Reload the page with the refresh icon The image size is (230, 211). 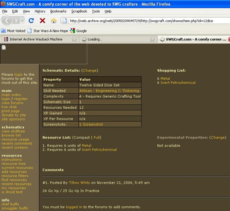(31, 21)
